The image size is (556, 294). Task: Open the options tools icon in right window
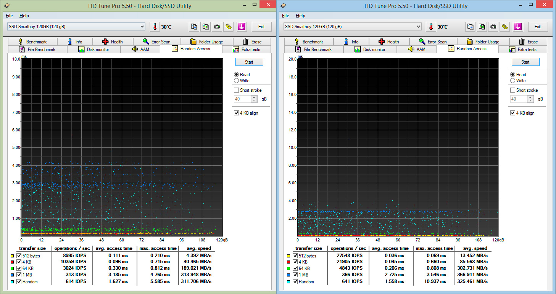[505, 27]
